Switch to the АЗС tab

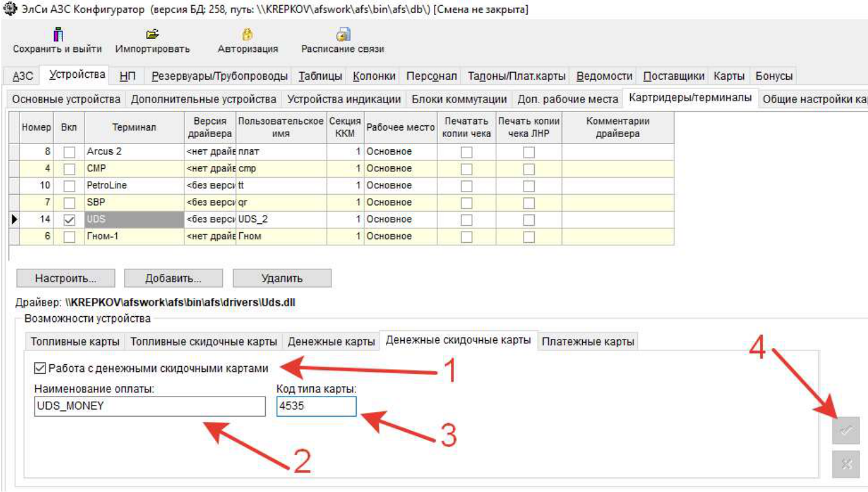(23, 76)
